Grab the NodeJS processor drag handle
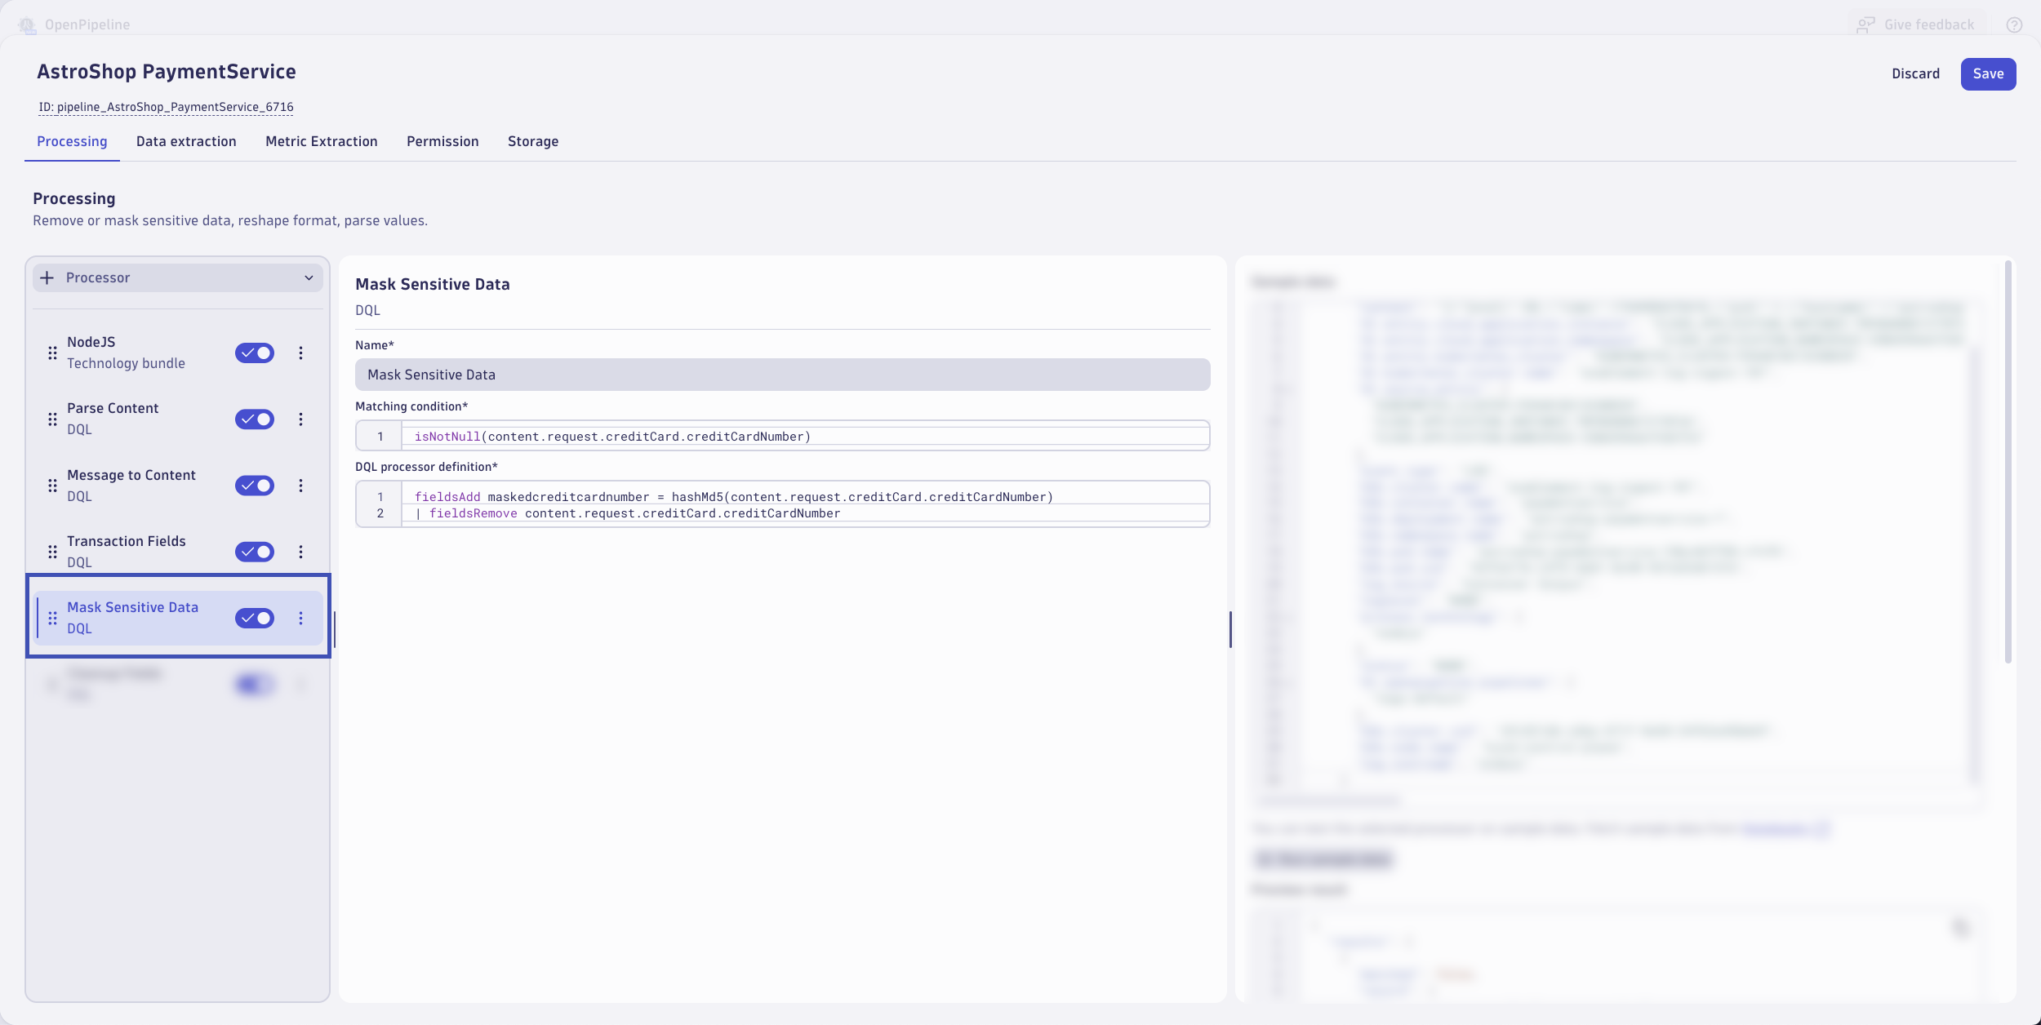The width and height of the screenshot is (2041, 1025). 52,353
